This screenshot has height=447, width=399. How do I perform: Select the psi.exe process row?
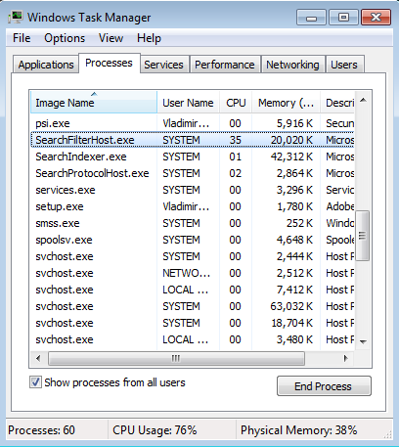point(193,123)
